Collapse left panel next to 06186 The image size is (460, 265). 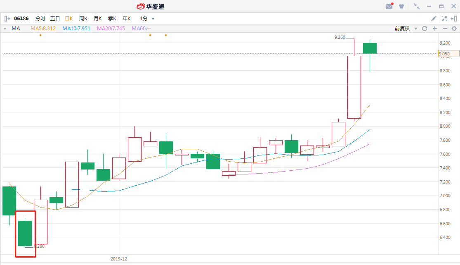click(7, 19)
